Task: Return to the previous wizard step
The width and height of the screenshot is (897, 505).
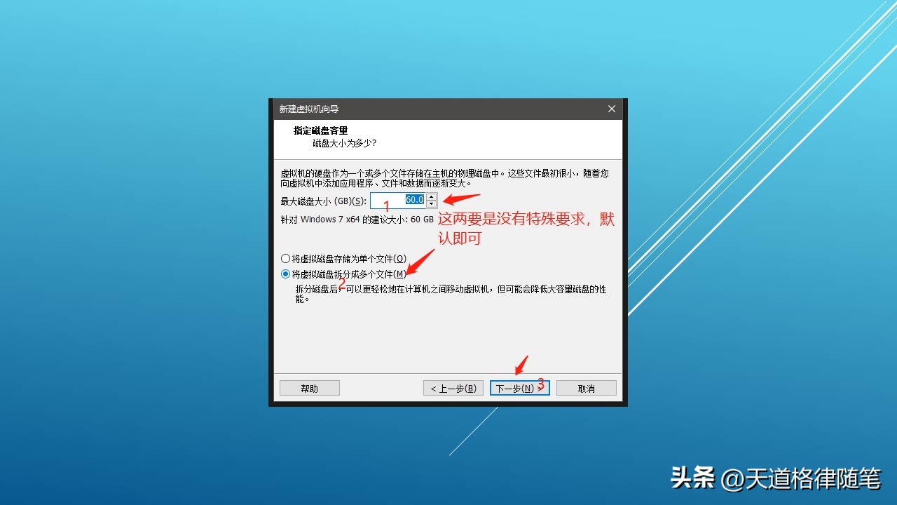Action: (x=453, y=387)
